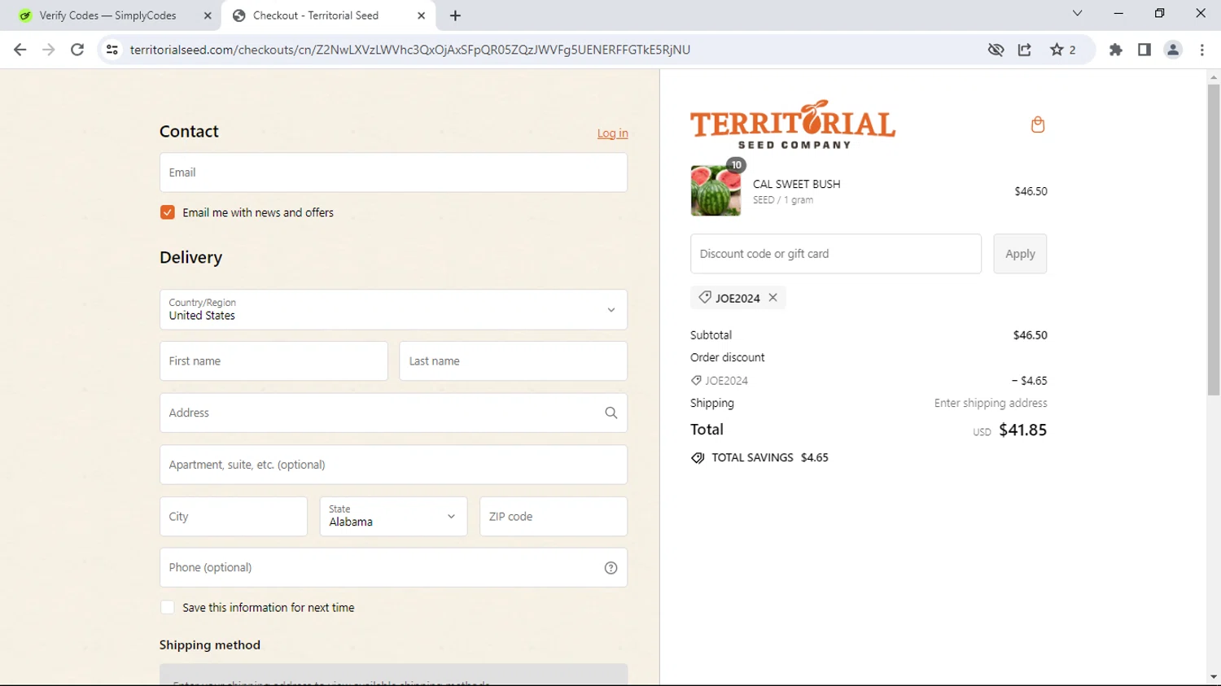Click the Cal Sweet Bush watermelon thumbnail
This screenshot has width=1221, height=686.
pyautogui.click(x=716, y=190)
